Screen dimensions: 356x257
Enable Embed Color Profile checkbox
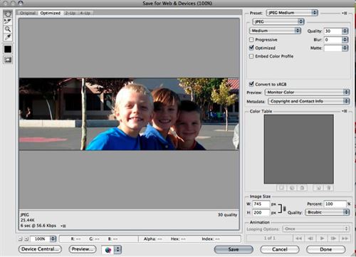coord(251,56)
